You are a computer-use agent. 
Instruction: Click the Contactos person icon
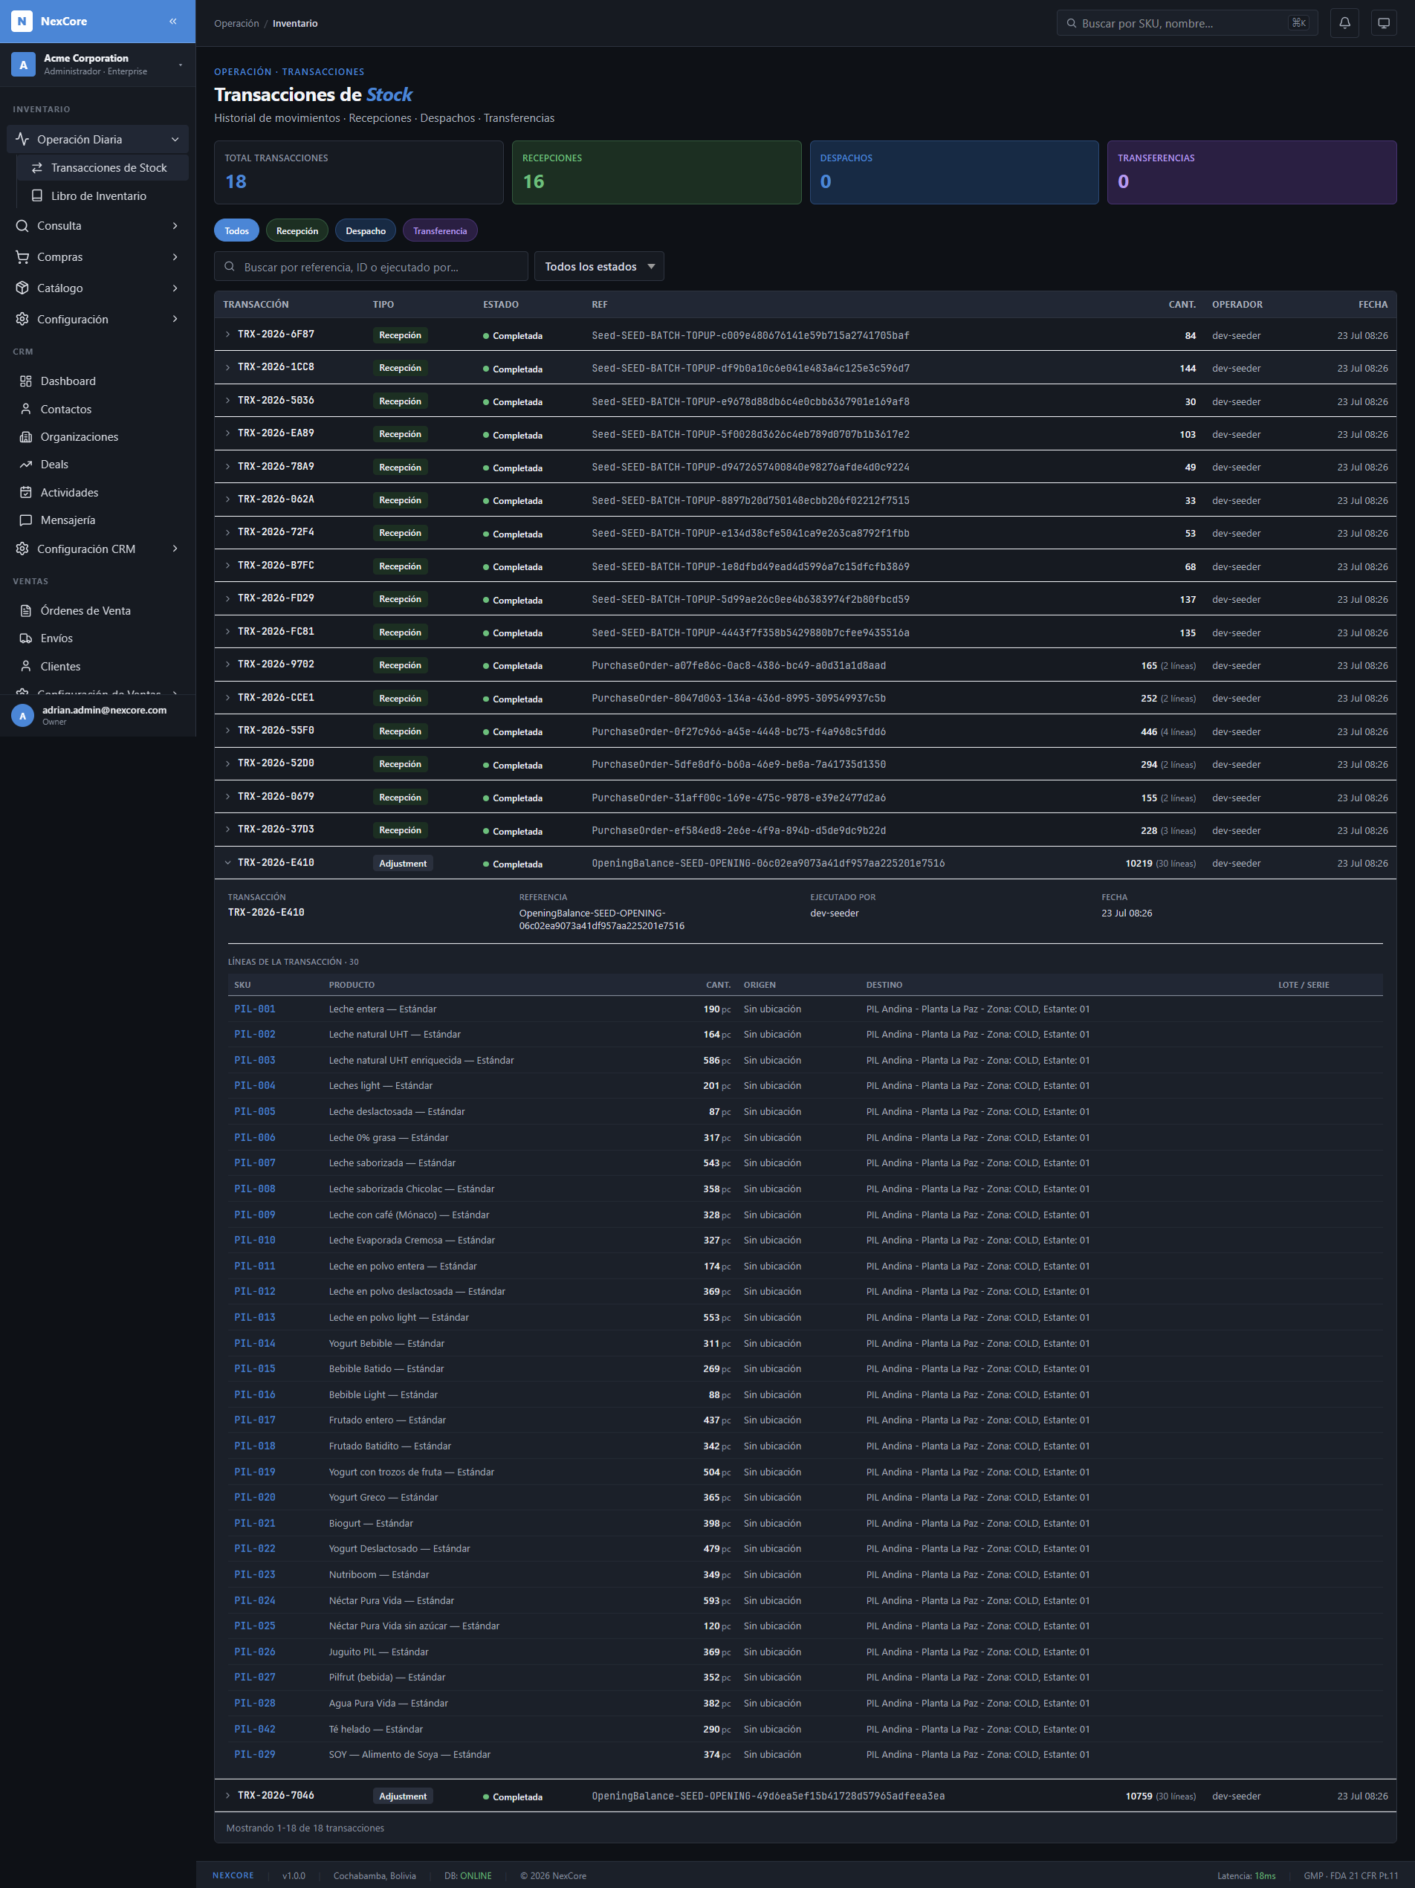pyautogui.click(x=25, y=409)
